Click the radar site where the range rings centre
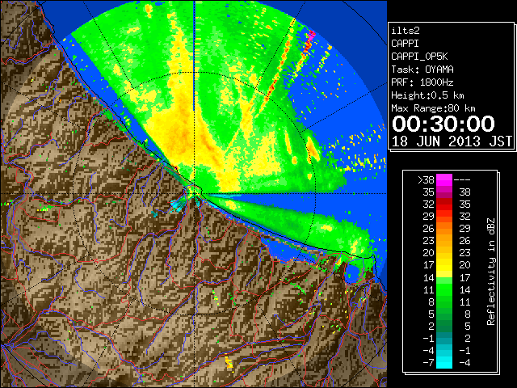 pyautogui.click(x=194, y=193)
